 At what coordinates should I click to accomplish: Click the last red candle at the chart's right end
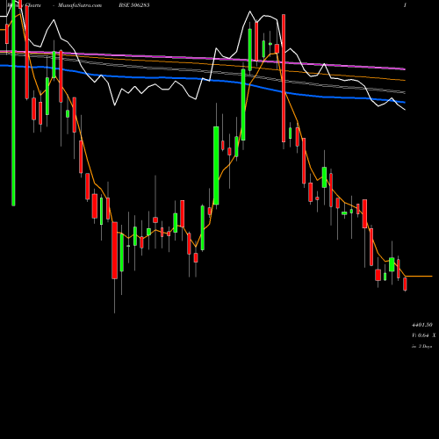pyautogui.click(x=405, y=284)
